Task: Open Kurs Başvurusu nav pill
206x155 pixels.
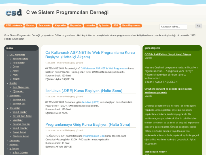Action: click(131, 26)
